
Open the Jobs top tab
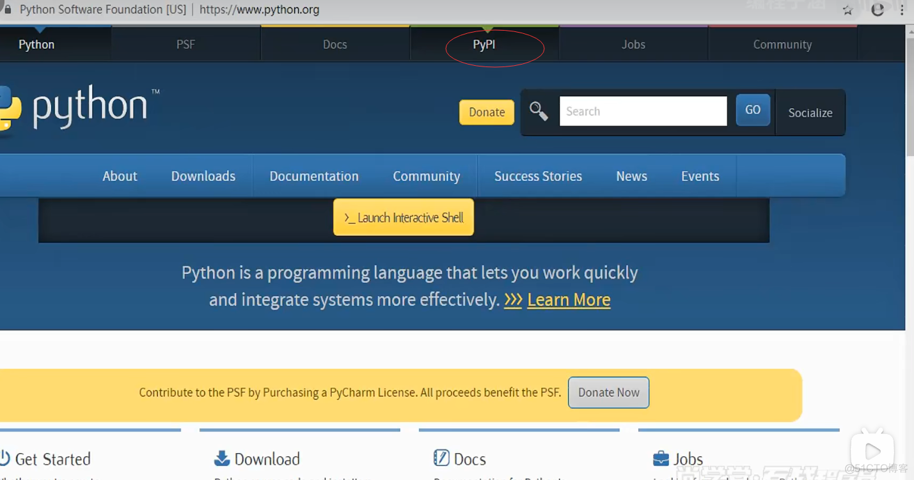click(x=633, y=45)
